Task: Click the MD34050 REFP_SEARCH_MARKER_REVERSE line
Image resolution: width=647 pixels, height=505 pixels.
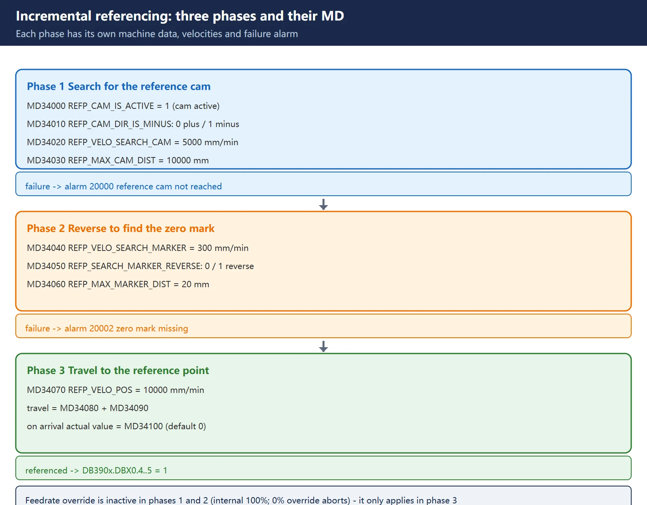Action: pyautogui.click(x=140, y=266)
